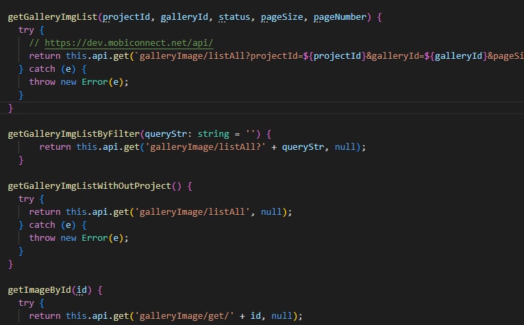The width and height of the screenshot is (524, 325).
Task: Click the 'galleryImage/get/' string literal
Action: click(184, 316)
